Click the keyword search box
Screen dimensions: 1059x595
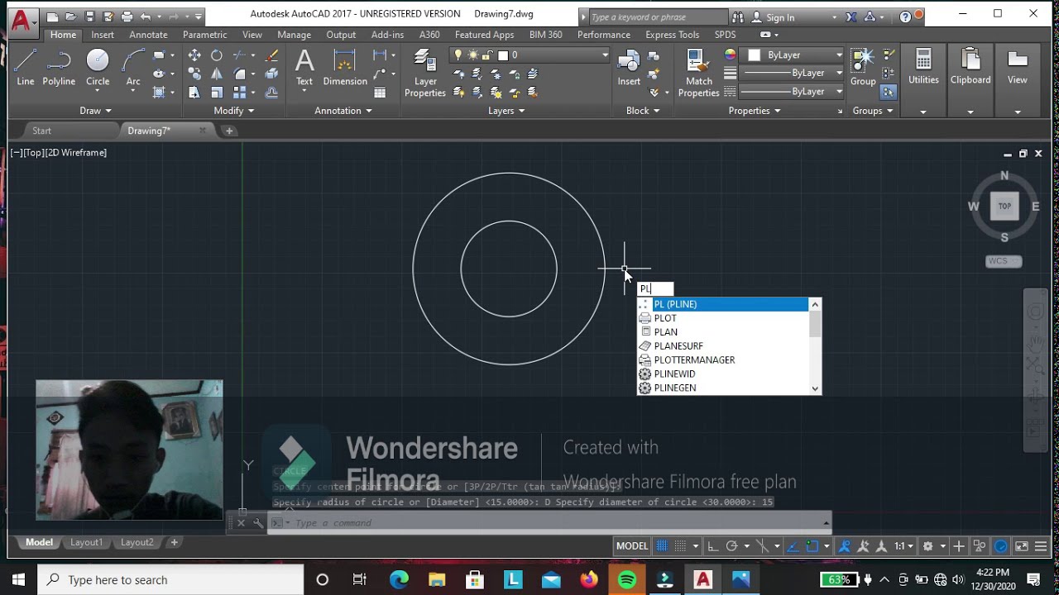658,17
